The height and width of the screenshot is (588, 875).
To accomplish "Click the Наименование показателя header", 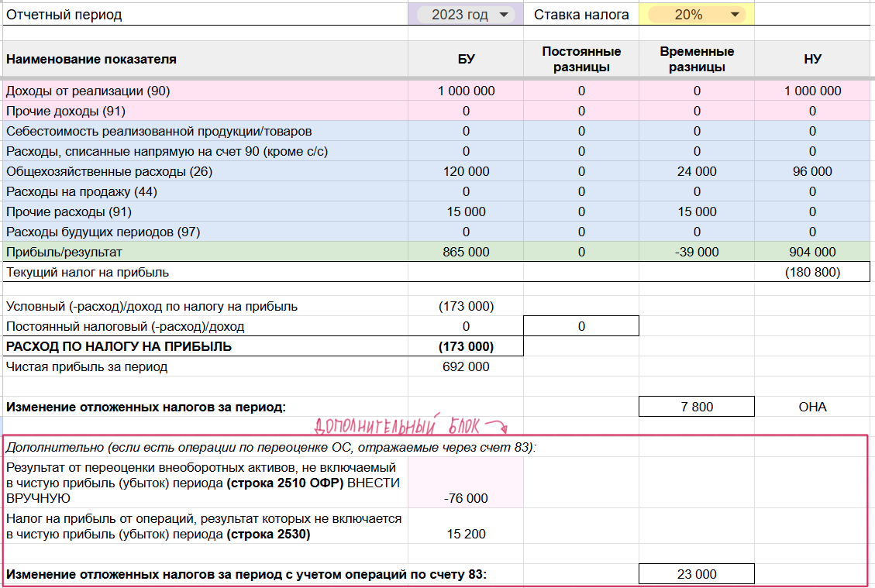I will (205, 59).
